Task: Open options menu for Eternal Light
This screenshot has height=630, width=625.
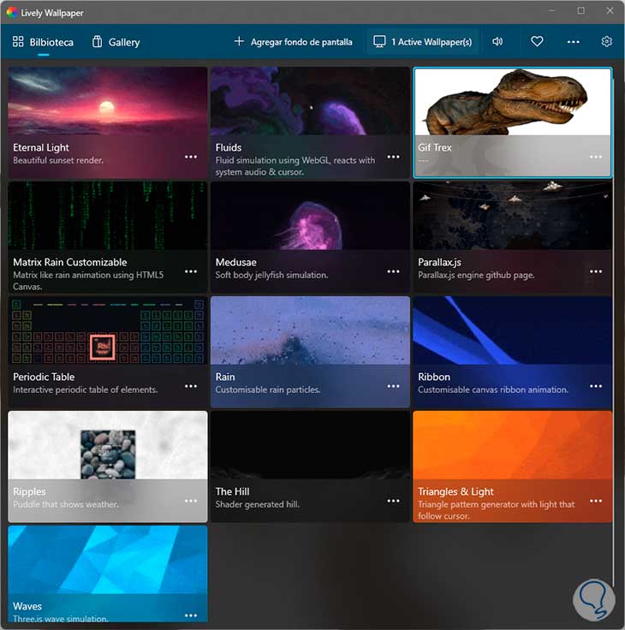Action: (x=191, y=157)
